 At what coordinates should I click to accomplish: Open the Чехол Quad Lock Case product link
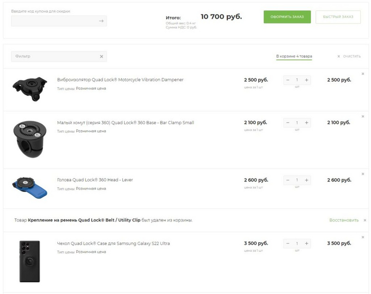(113, 243)
